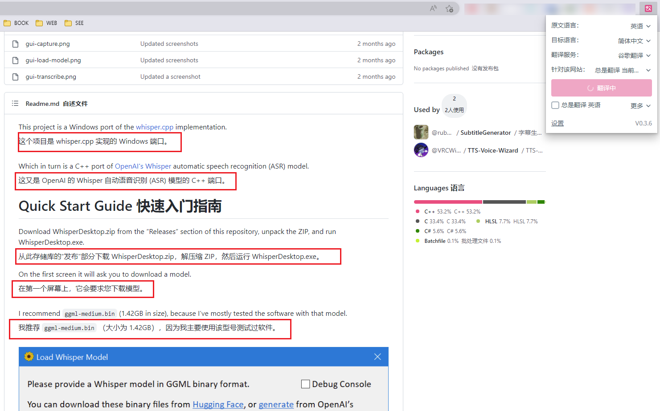Open the SEE bookmarks folder
The height and width of the screenshot is (411, 660).
point(74,23)
